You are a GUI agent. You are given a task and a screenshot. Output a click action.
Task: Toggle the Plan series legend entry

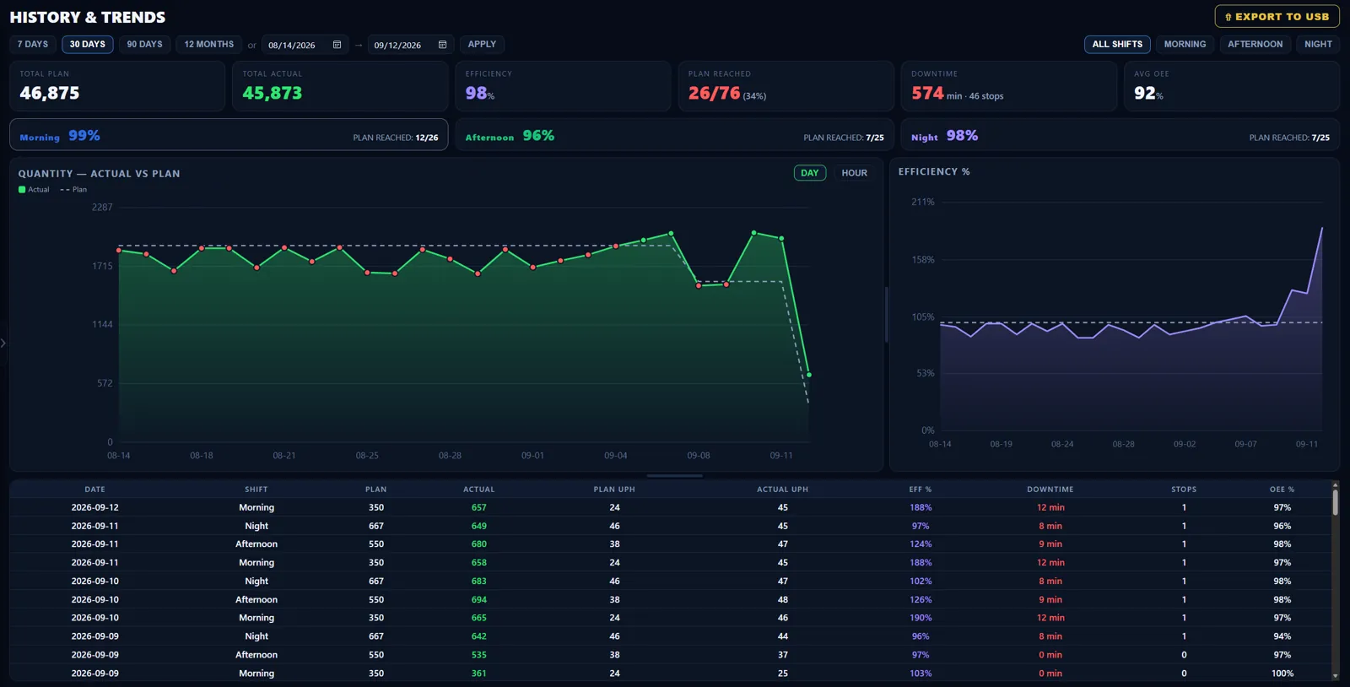click(73, 190)
